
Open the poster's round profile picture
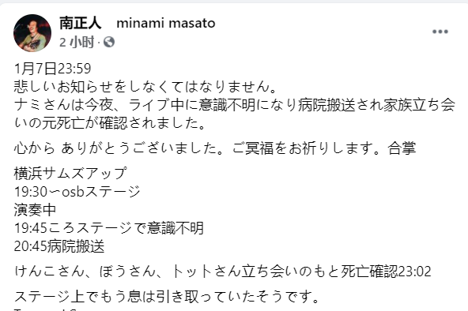coord(32,33)
